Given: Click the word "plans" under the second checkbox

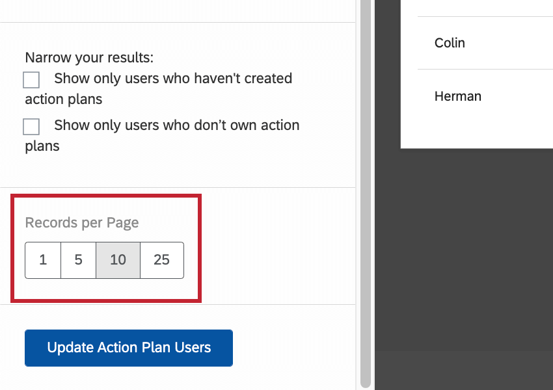Looking at the screenshot, I should coord(42,146).
